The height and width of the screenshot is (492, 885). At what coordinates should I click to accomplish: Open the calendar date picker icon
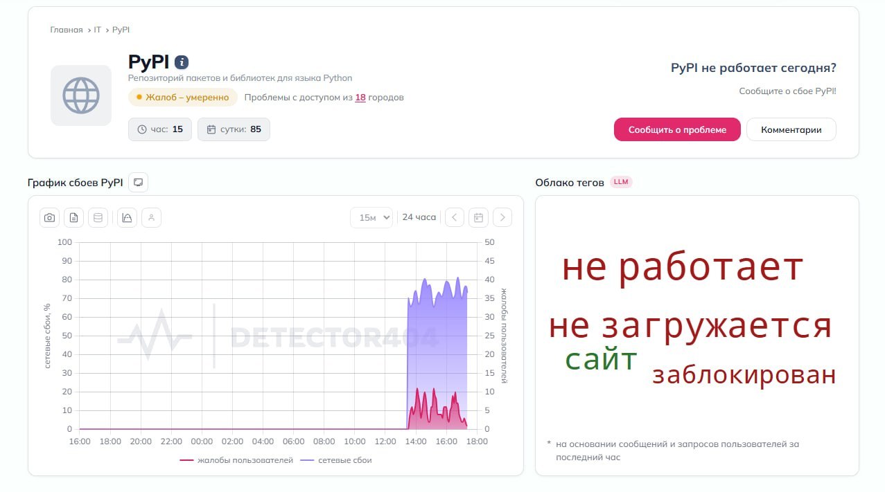pos(478,217)
